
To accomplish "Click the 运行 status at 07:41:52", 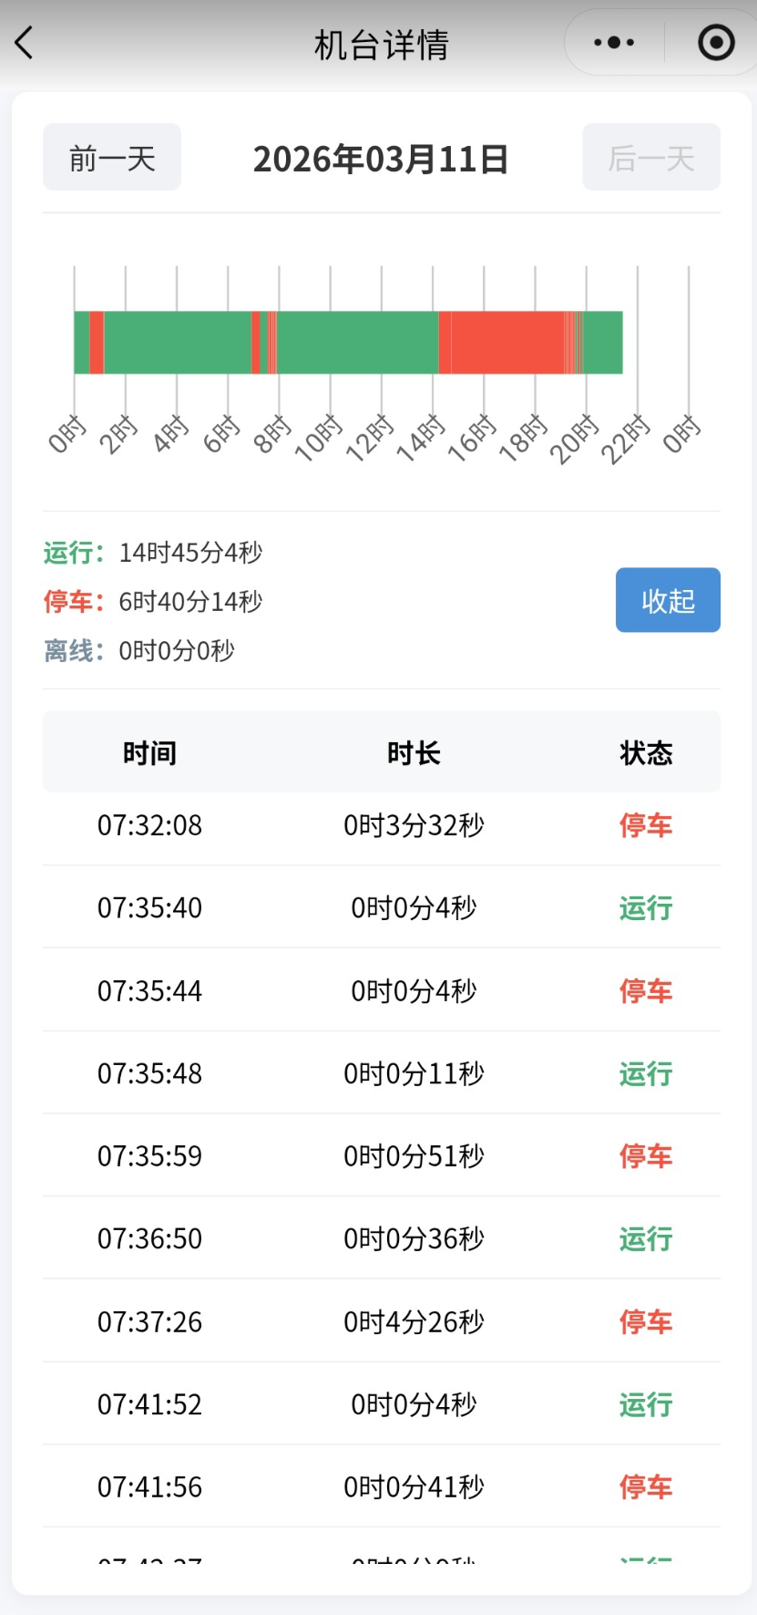I will (x=646, y=1404).
